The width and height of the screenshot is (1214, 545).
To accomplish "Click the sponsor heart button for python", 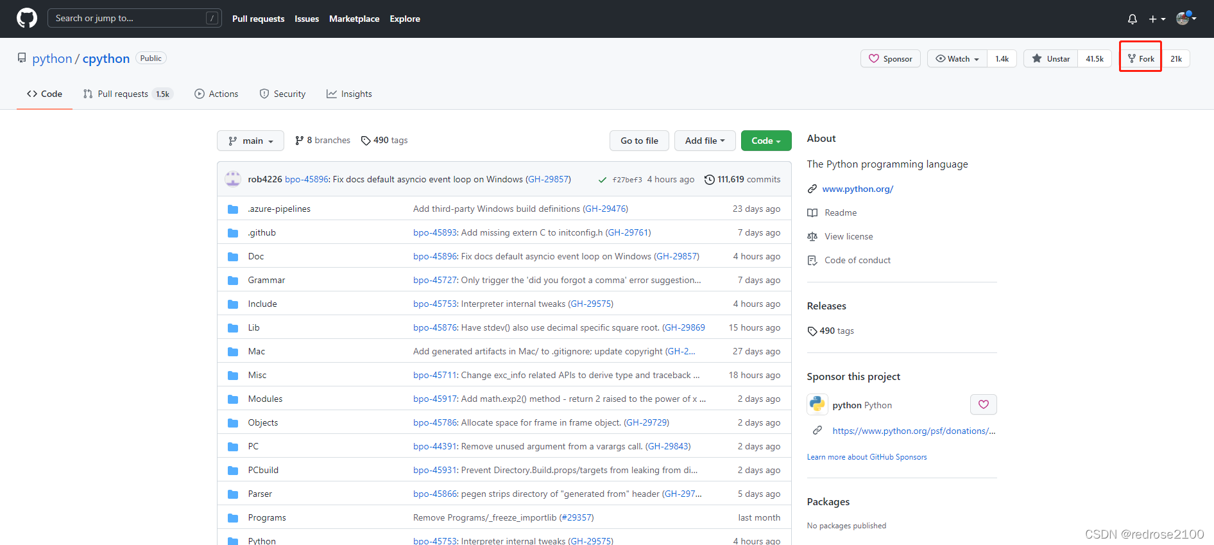I will pos(983,404).
